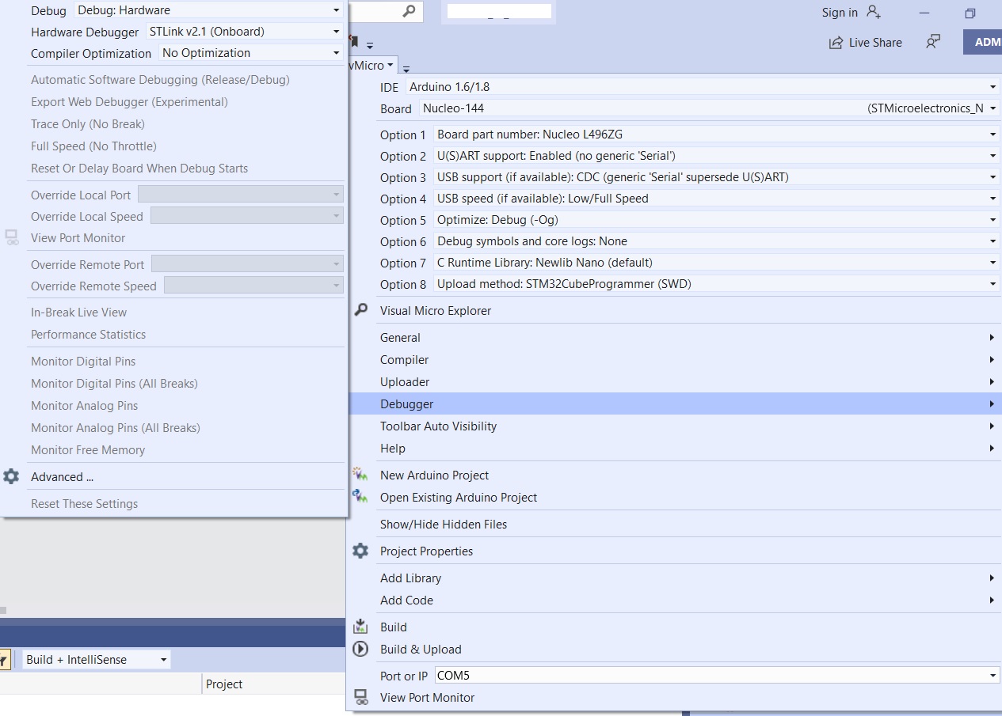Open Option 4 USB speed dropdown
This screenshot has width=1002, height=716.
pyautogui.click(x=717, y=199)
